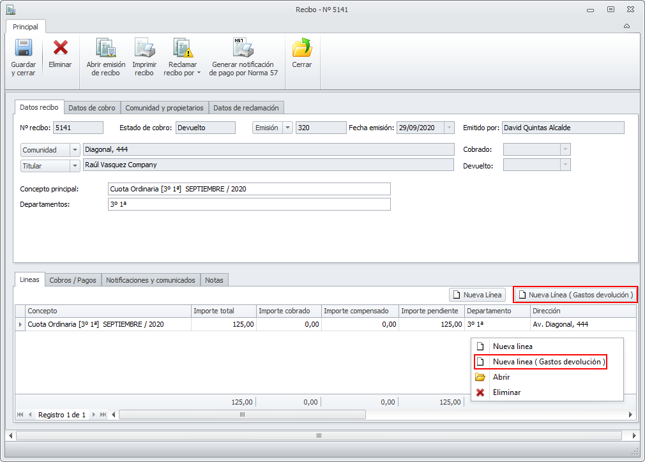Sort by Concepto column header
This screenshot has height=462, width=645.
click(108, 311)
